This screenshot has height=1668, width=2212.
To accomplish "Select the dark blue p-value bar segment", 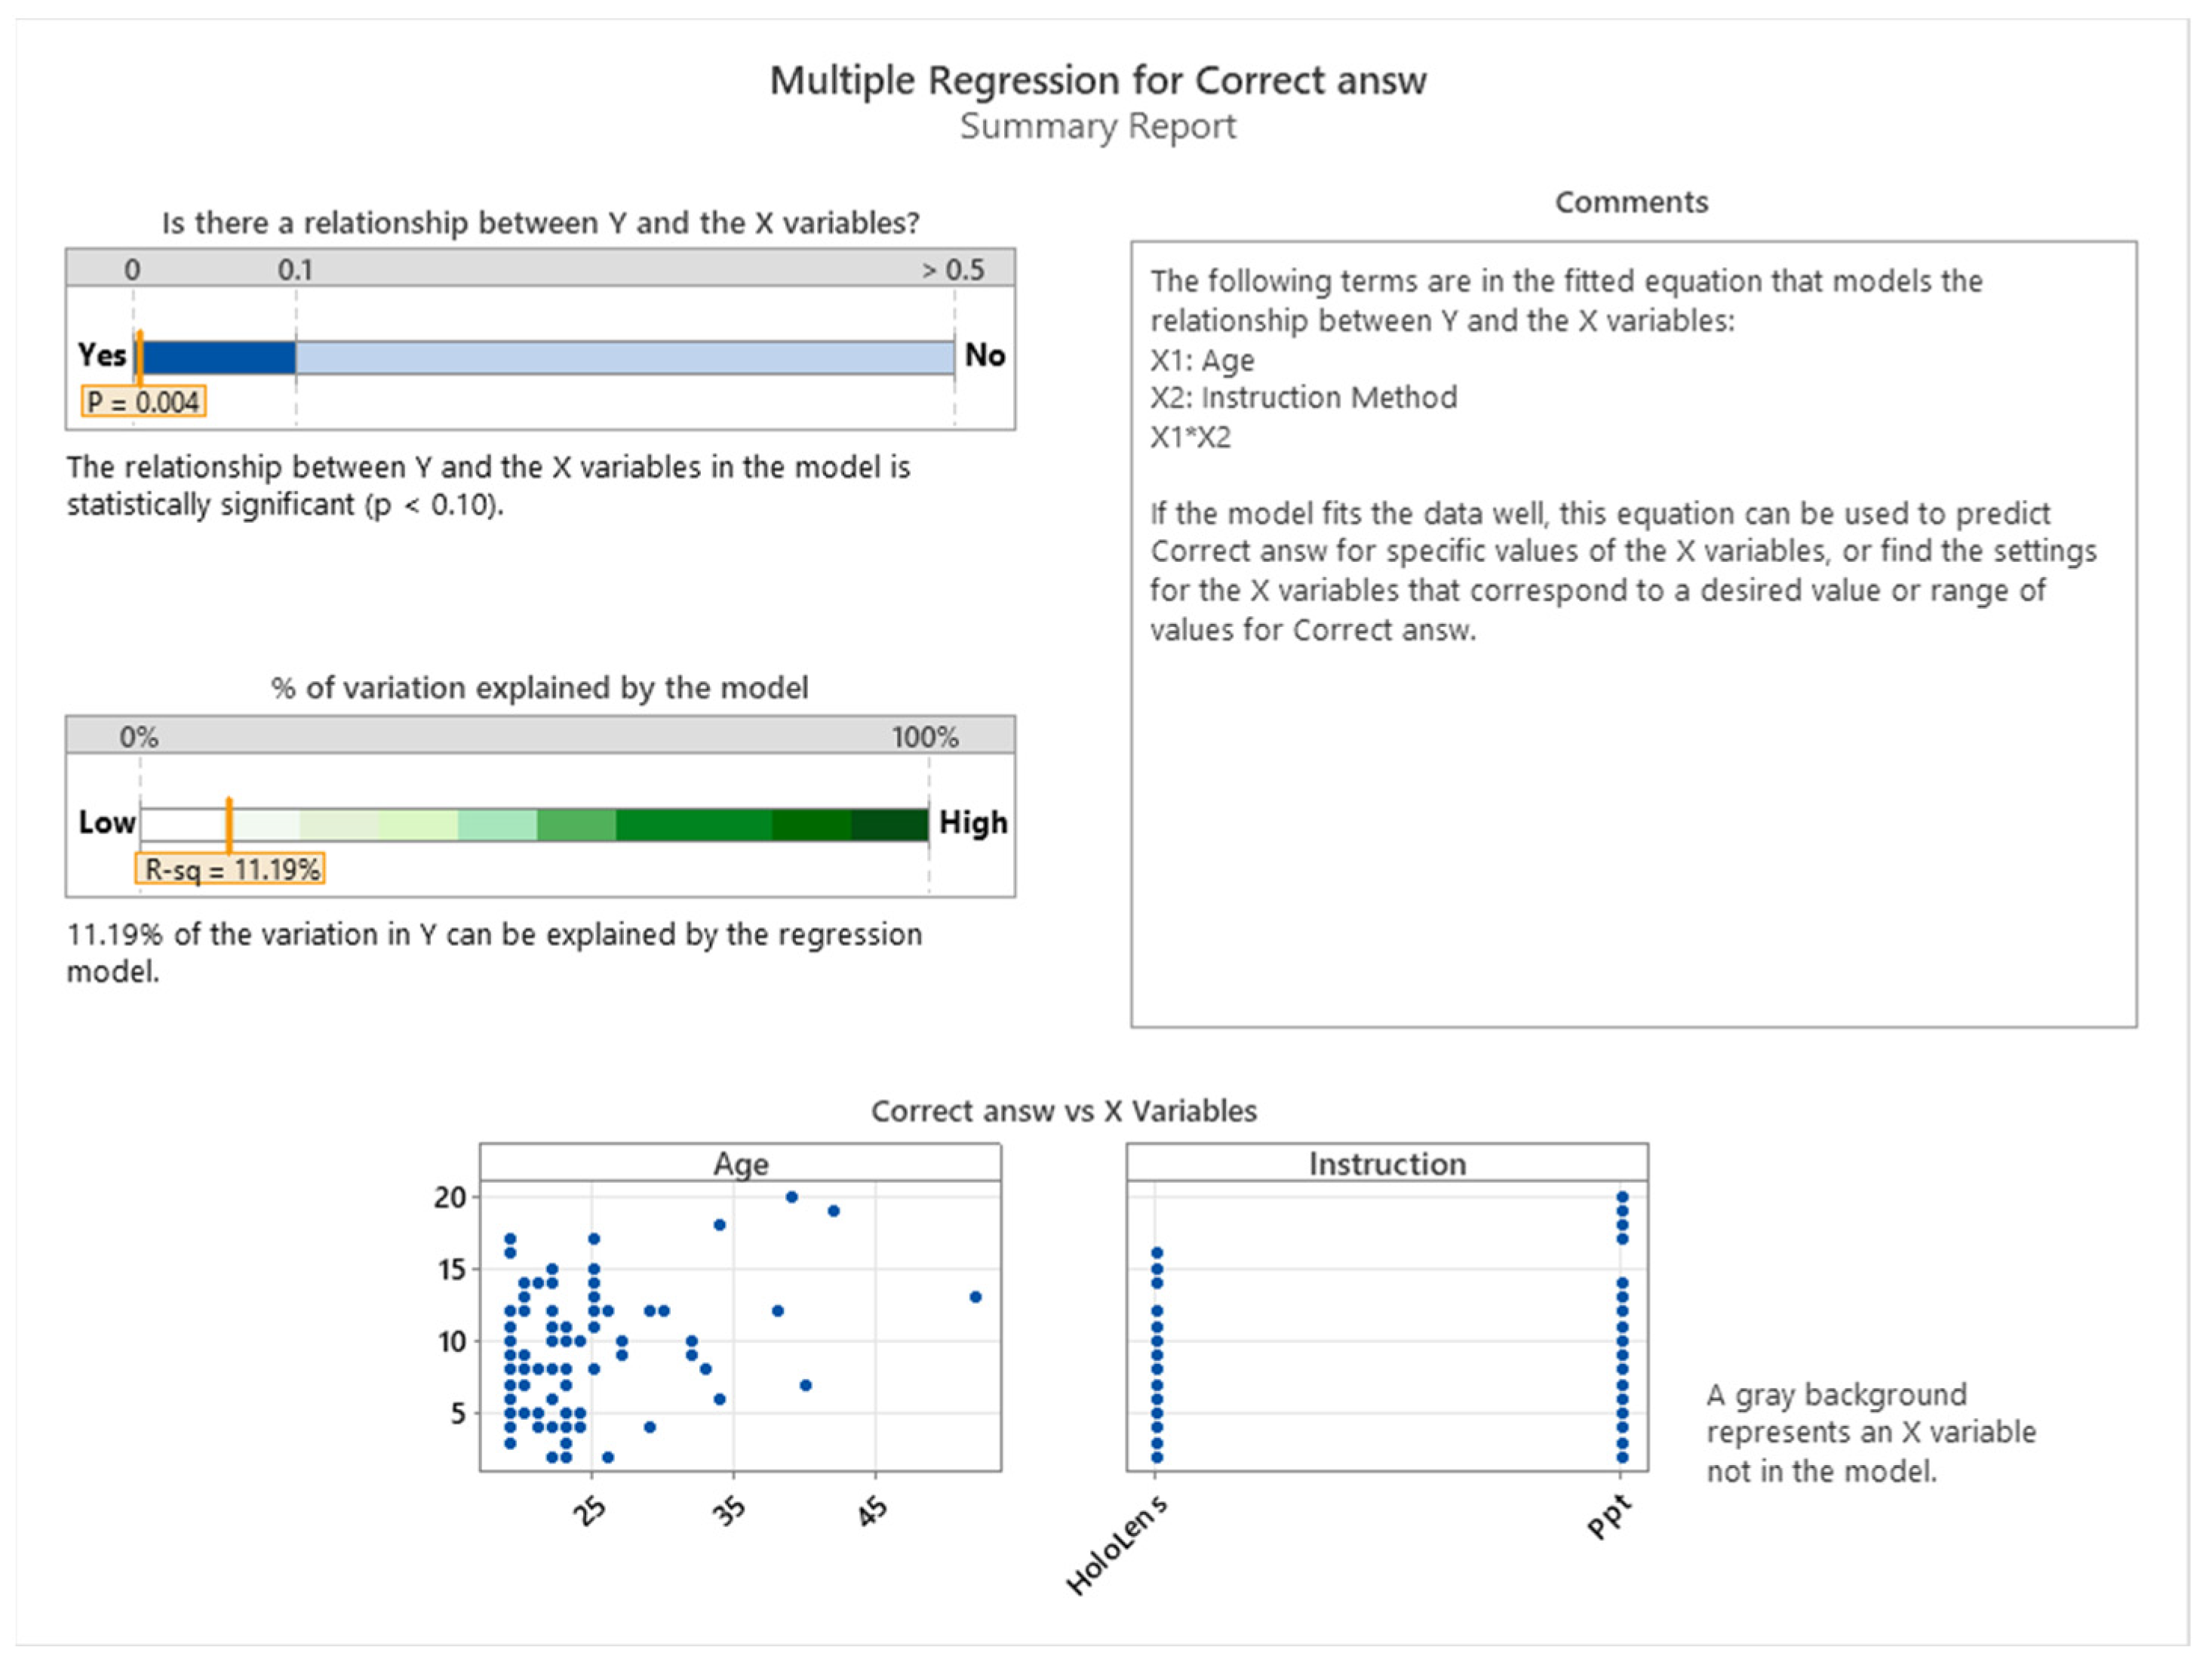I will pos(218,357).
